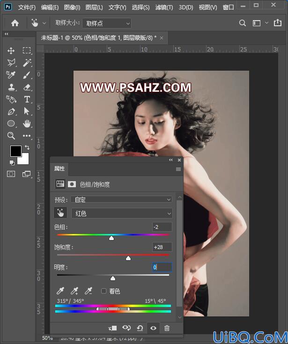Open the 取样大小 sample size dropdown
This screenshot has height=344, width=288.
(x=107, y=23)
